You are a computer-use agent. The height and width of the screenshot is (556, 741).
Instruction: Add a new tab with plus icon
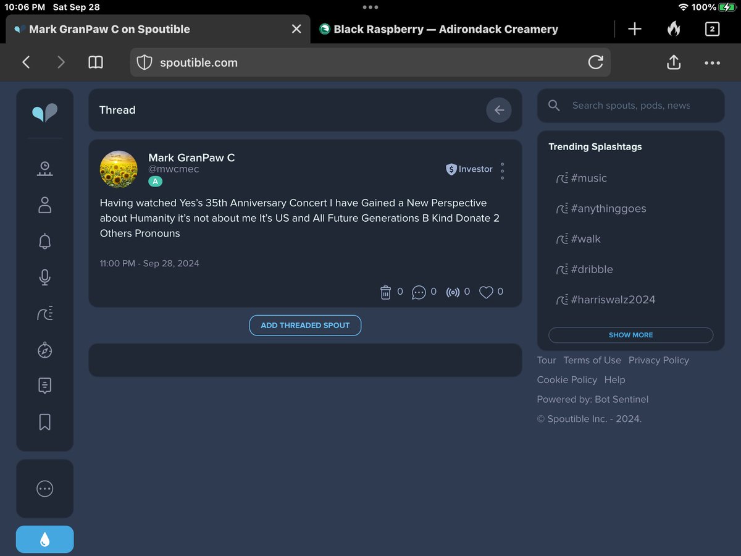tap(635, 29)
